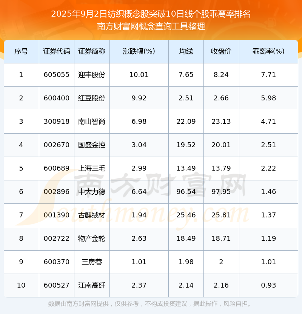Screen dimensions: 302x314
Task: Click closing price 97.95
Action: 221,192
